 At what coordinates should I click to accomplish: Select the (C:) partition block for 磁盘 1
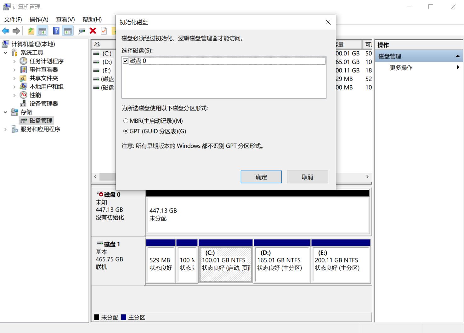[x=225, y=264]
